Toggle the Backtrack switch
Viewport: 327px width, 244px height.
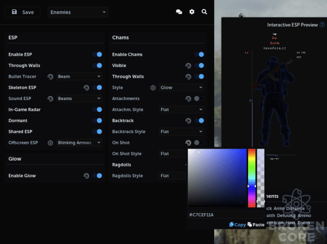[199, 121]
